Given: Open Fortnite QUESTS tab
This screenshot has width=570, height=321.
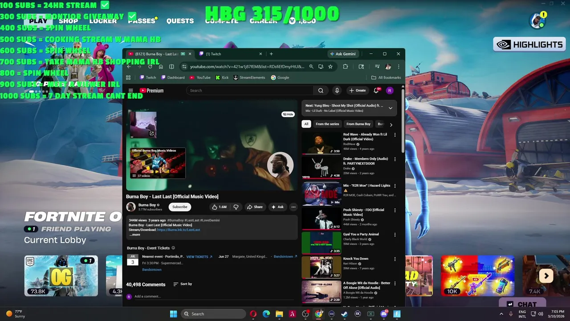Looking at the screenshot, I should [x=180, y=21].
